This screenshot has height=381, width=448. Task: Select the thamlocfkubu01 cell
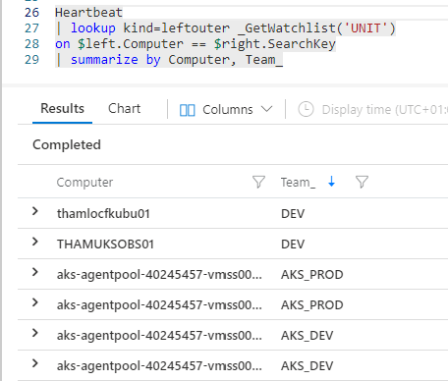click(103, 214)
